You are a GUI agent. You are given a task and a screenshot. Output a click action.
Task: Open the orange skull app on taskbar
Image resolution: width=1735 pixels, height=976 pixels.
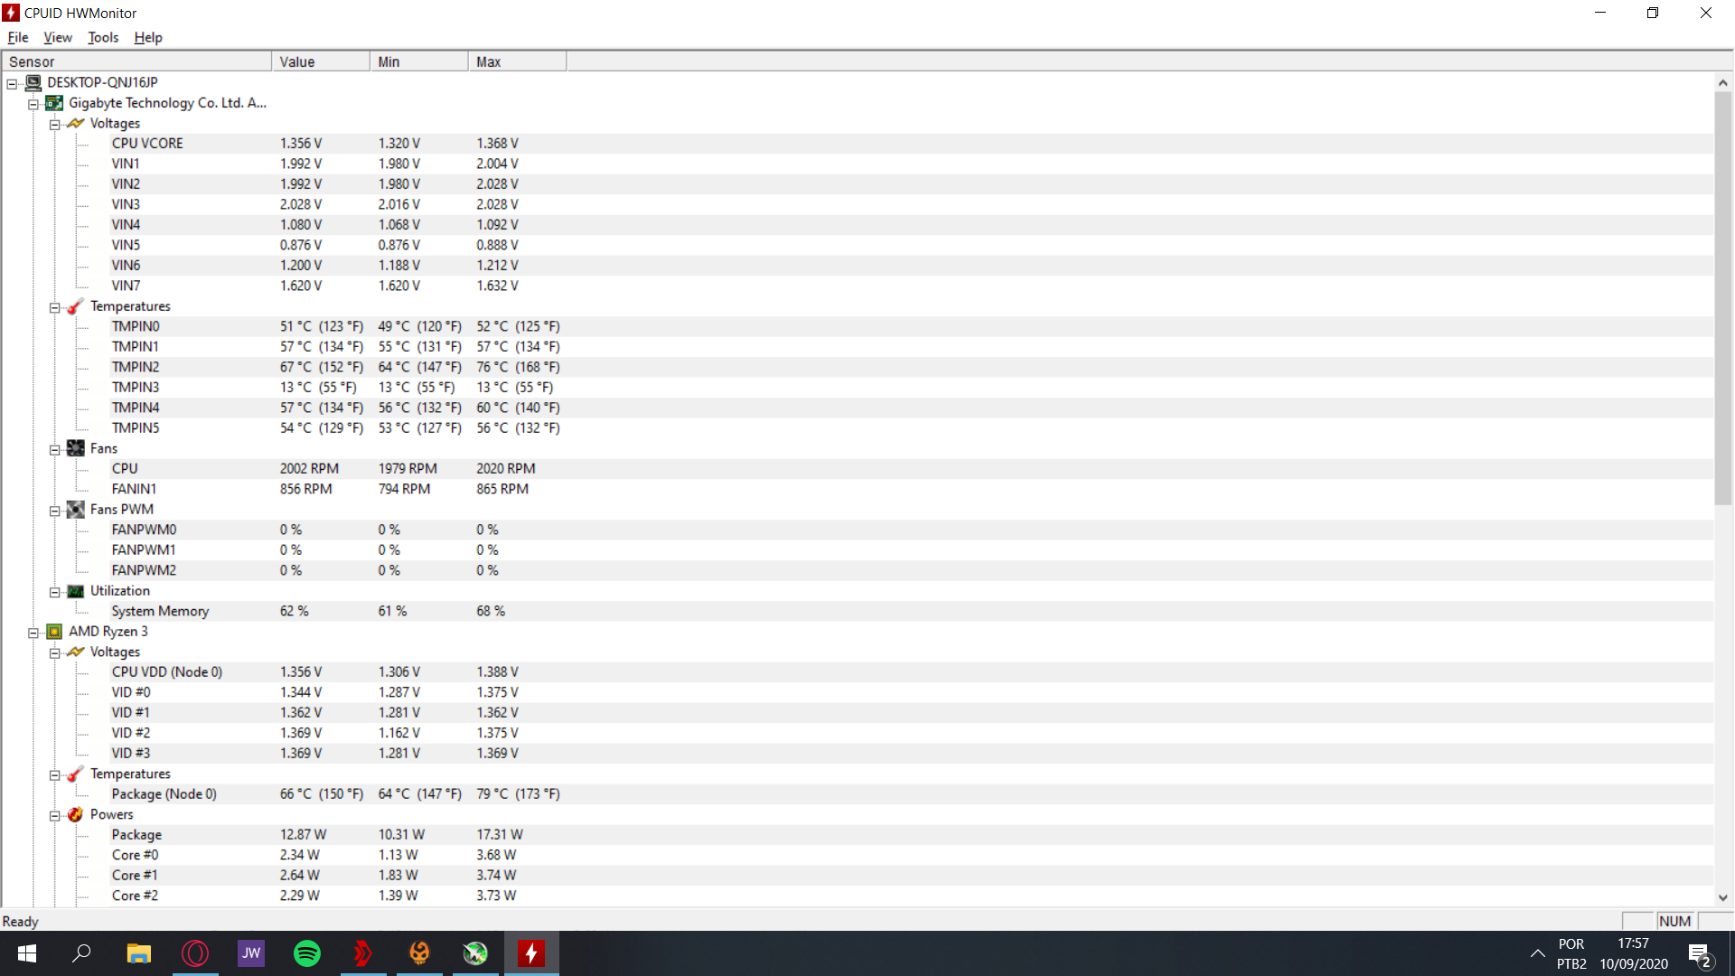pos(419,953)
